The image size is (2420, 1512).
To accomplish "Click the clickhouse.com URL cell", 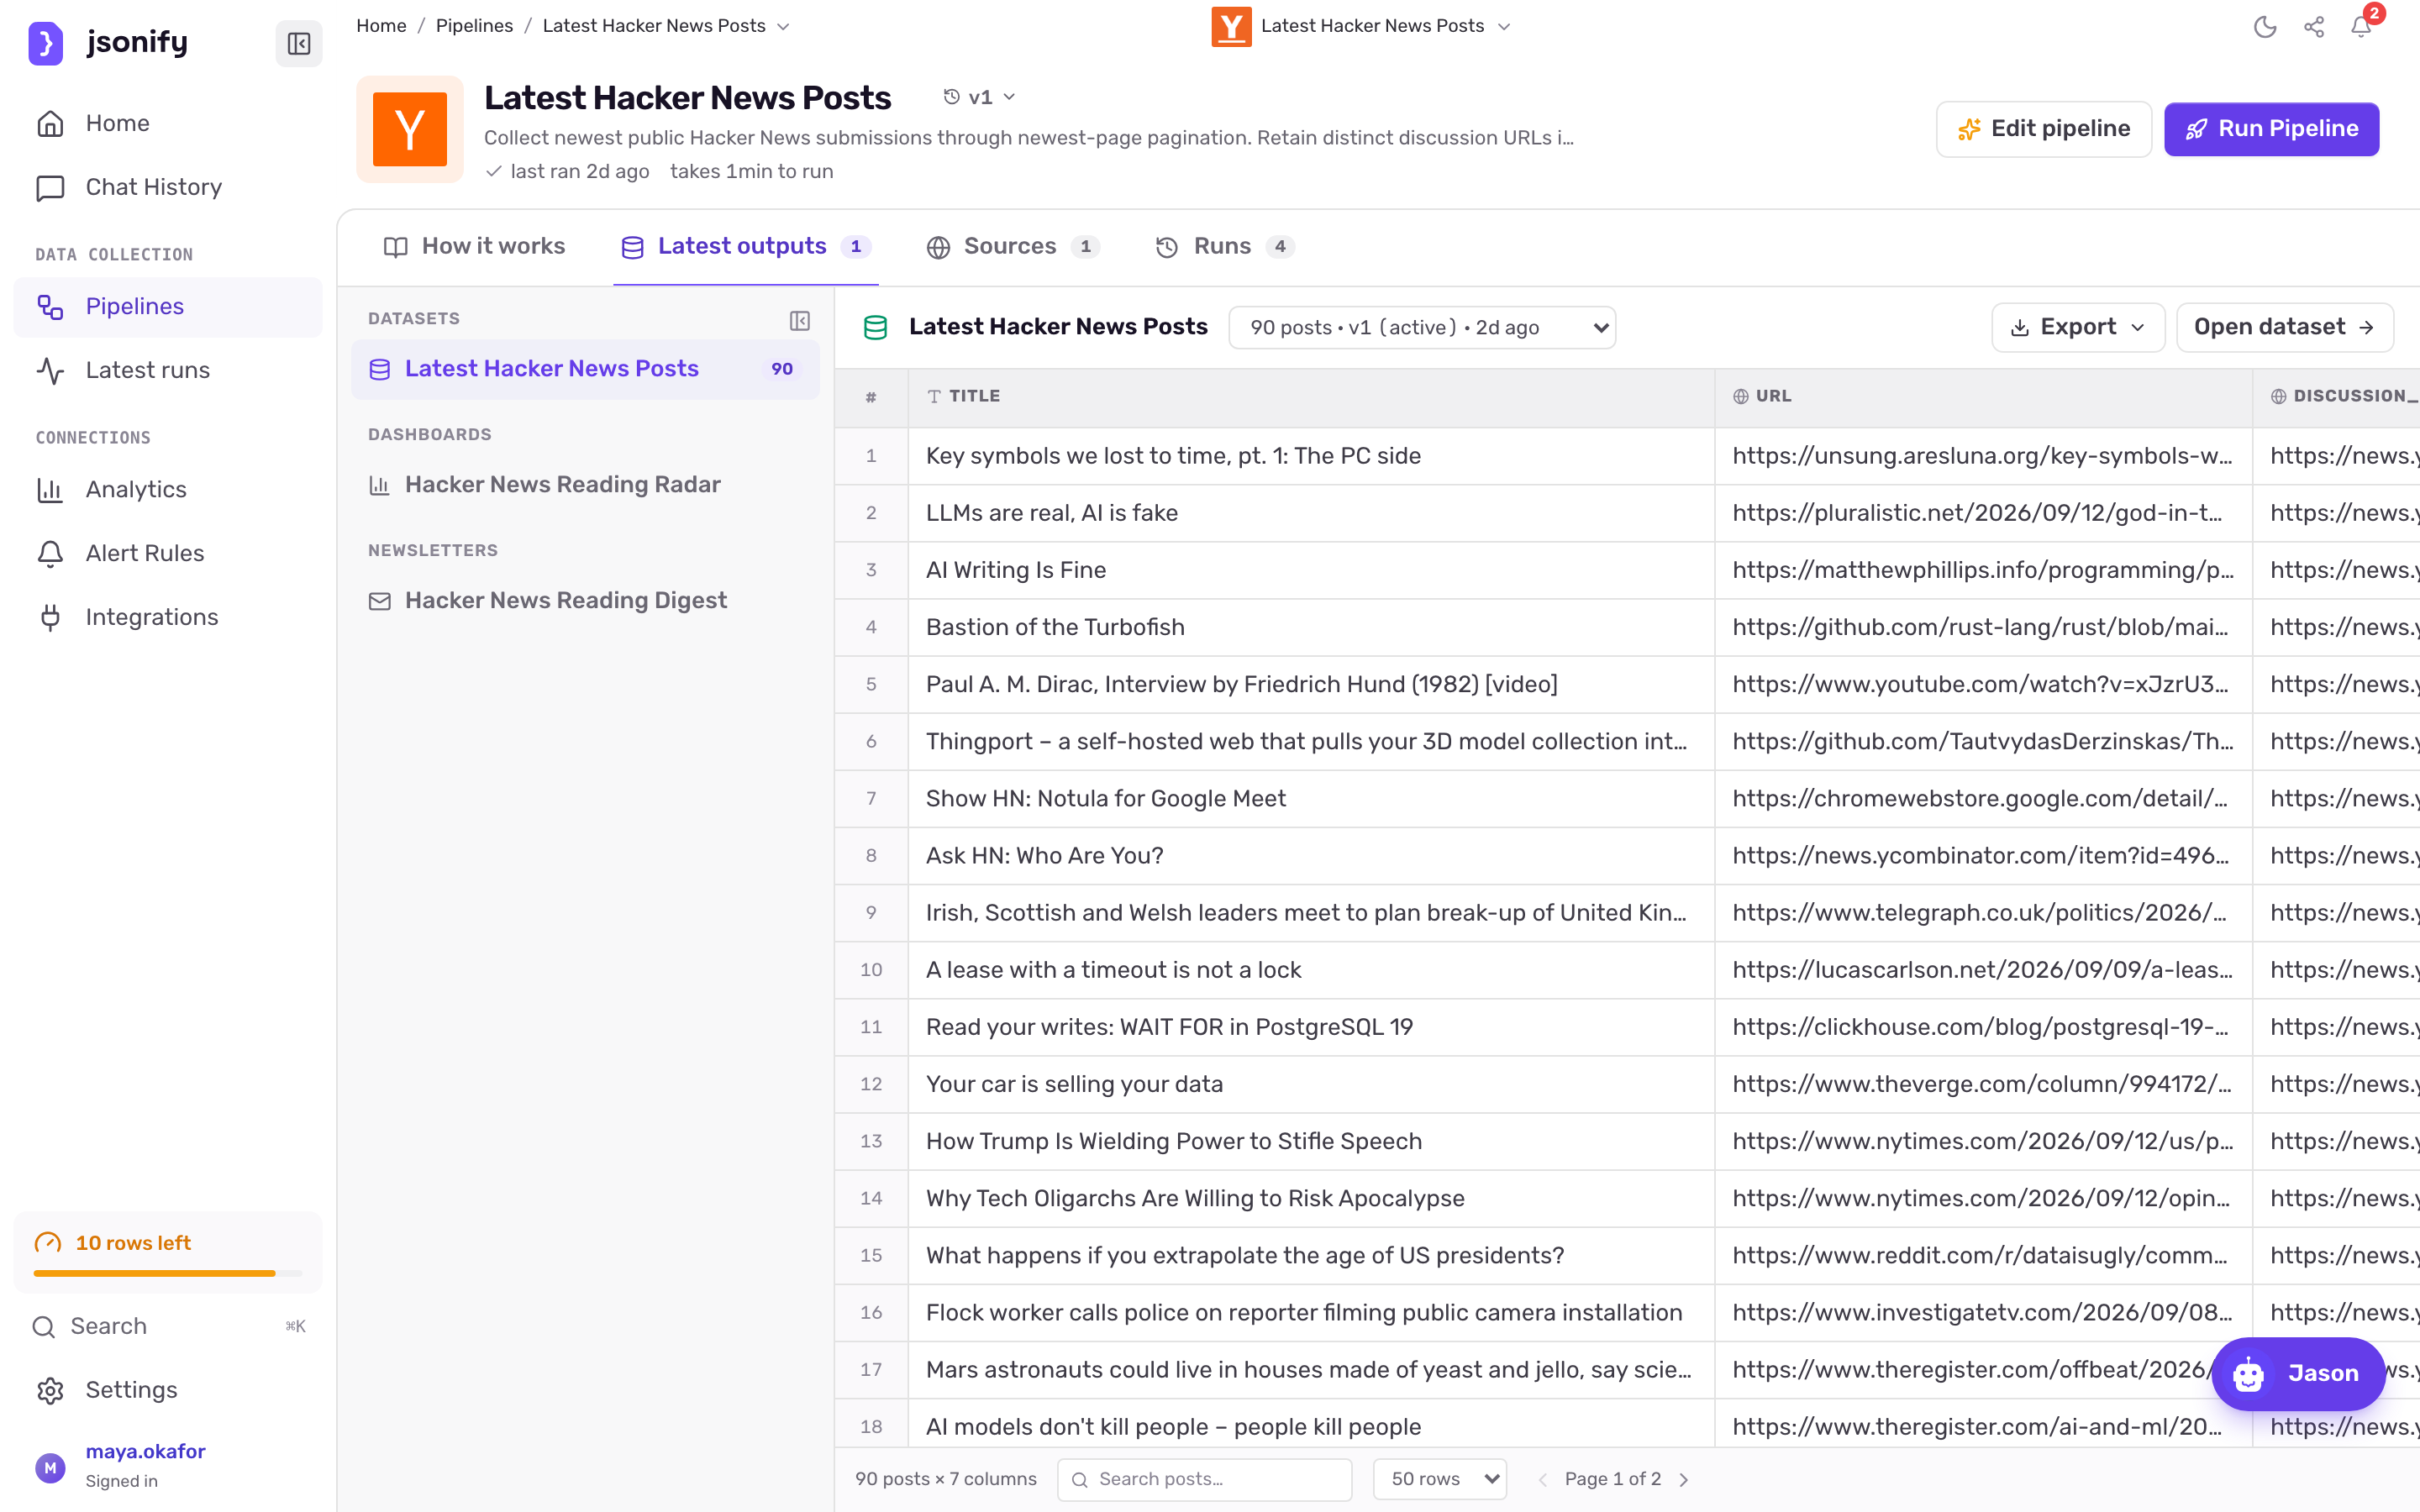I will (x=1983, y=1027).
